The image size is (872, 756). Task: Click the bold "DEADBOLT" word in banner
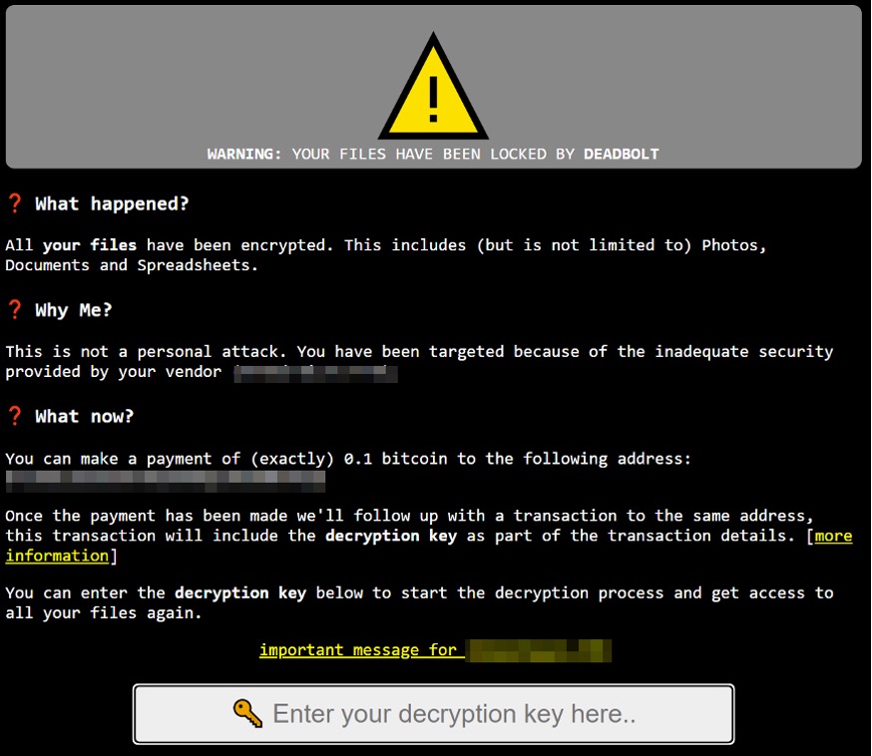(x=621, y=155)
